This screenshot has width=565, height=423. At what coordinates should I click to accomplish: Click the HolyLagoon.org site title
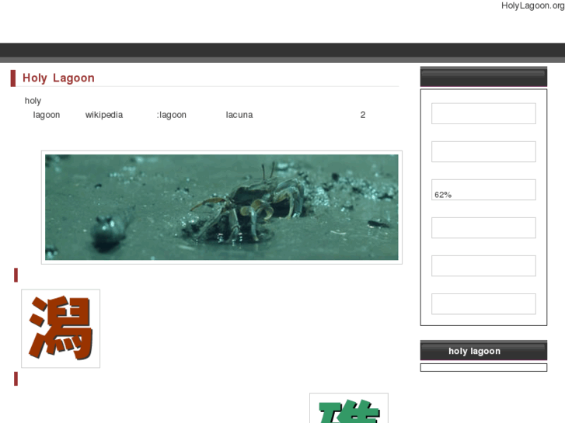[x=533, y=5]
